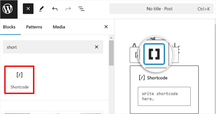Click the block search field containing 'short'
216x114 pixels.
click(47, 47)
